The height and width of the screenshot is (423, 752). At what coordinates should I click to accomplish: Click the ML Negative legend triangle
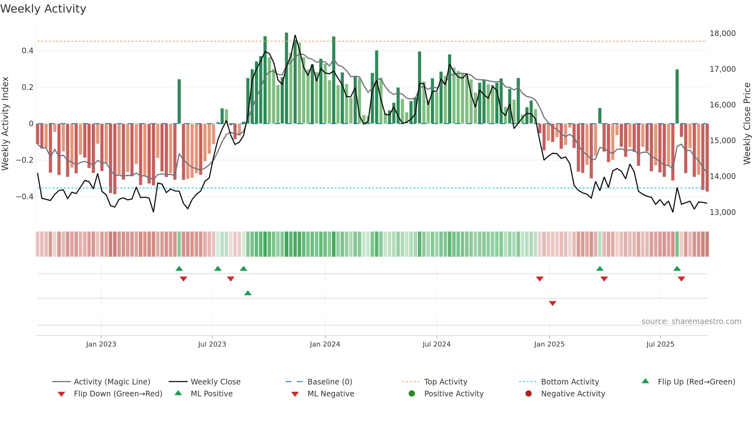(295, 394)
